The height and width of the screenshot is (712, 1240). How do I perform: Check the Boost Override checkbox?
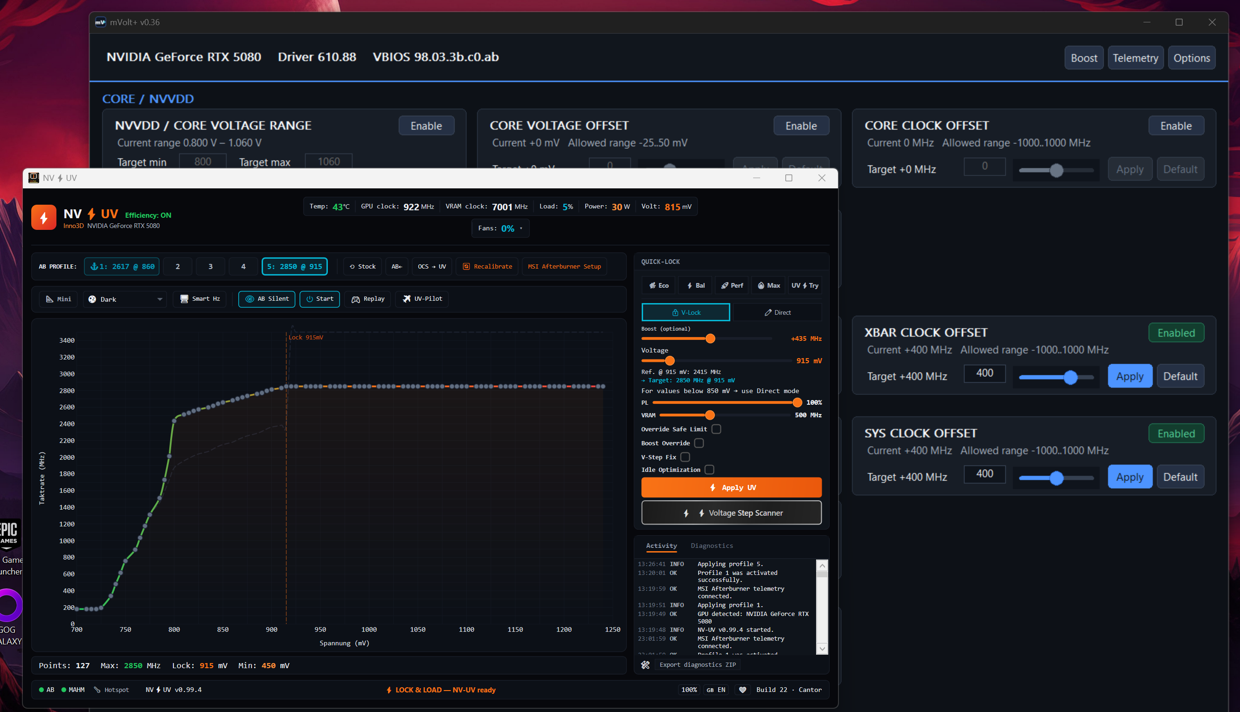699,443
